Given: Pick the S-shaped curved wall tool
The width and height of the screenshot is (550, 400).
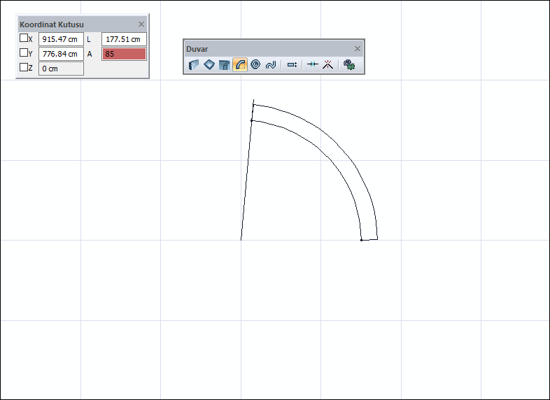Looking at the screenshot, I should pos(271,65).
